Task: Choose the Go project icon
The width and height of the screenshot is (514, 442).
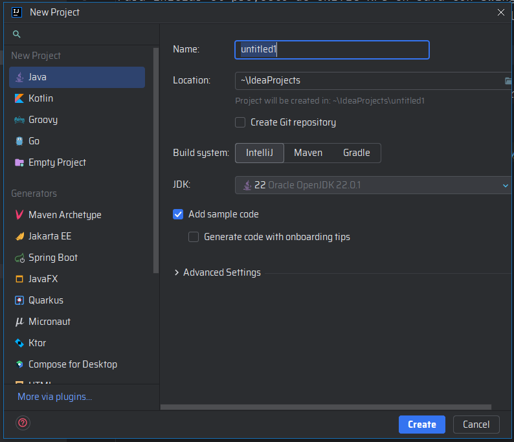Action: click(x=18, y=141)
